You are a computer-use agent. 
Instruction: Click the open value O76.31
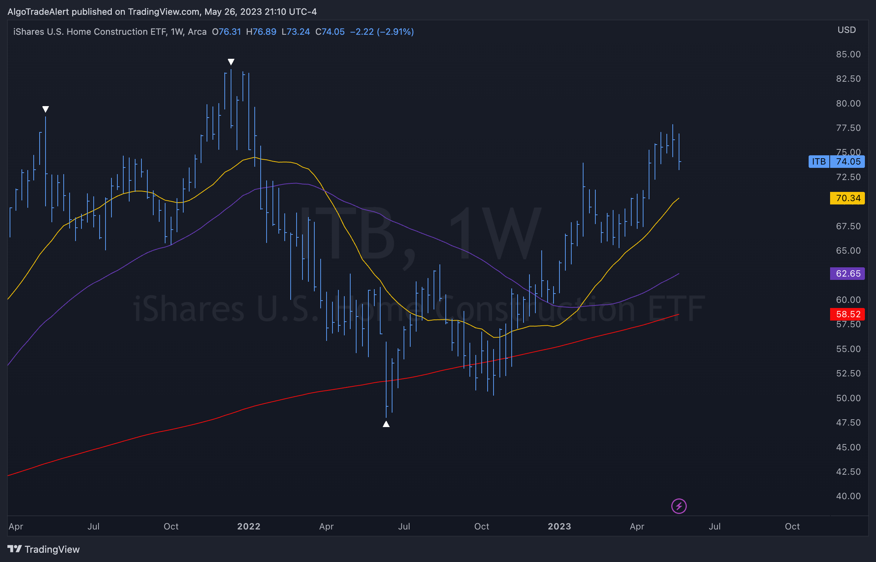click(226, 32)
